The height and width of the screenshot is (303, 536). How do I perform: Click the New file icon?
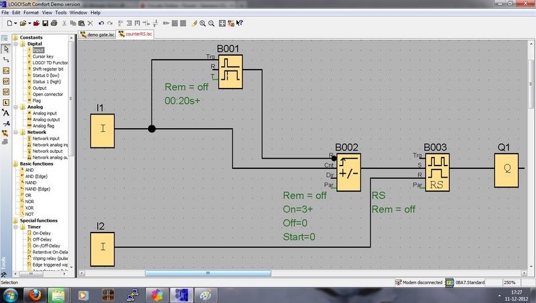pyautogui.click(x=9, y=23)
